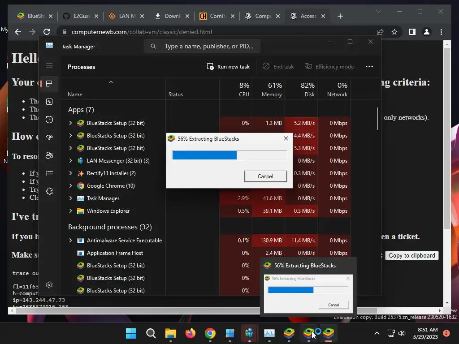The image size is (459, 344).
Task: Click the three-dot more options in Task Manager
Action: point(369,67)
